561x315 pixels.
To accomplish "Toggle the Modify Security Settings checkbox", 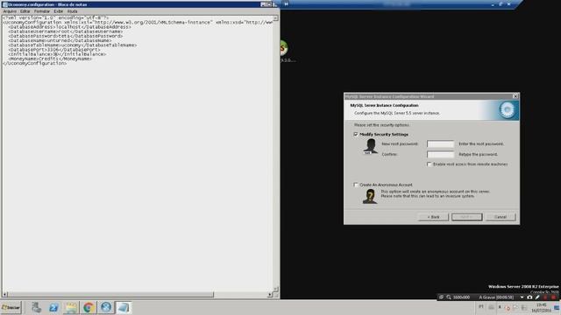I will (356, 134).
